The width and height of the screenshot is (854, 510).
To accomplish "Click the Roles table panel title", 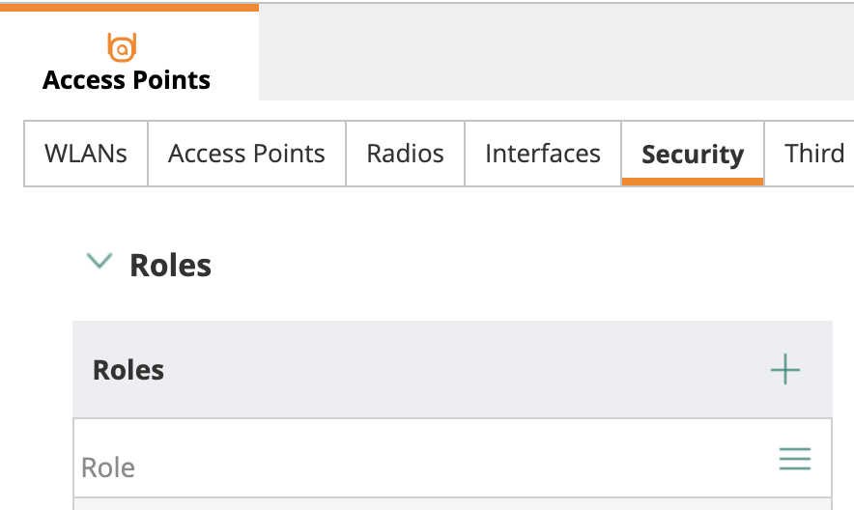I will (128, 370).
